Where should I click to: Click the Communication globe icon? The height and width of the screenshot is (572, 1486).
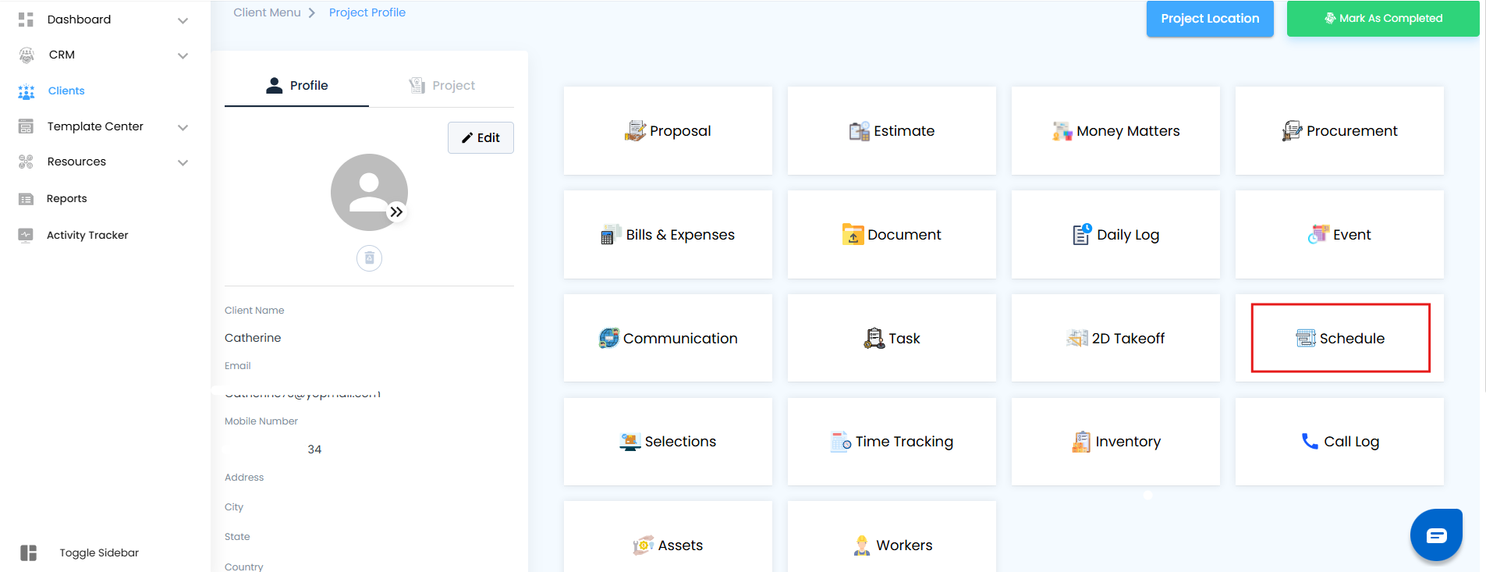point(609,338)
